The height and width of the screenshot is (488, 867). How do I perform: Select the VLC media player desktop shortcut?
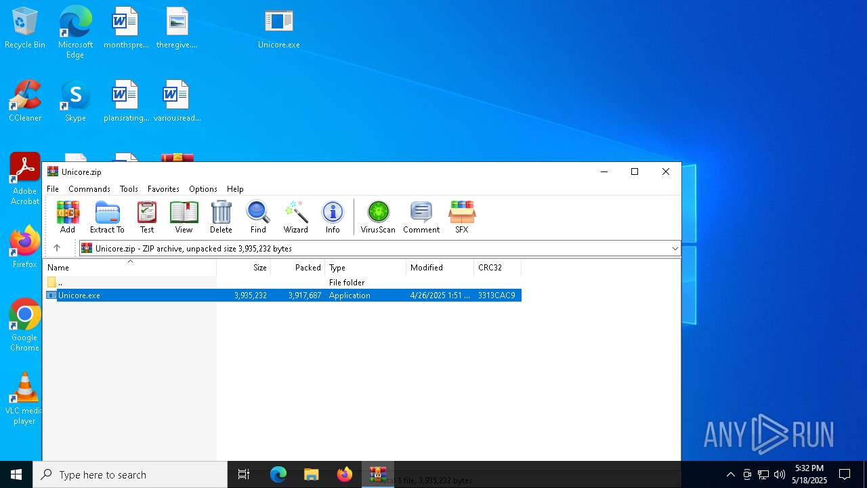pyautogui.click(x=24, y=399)
